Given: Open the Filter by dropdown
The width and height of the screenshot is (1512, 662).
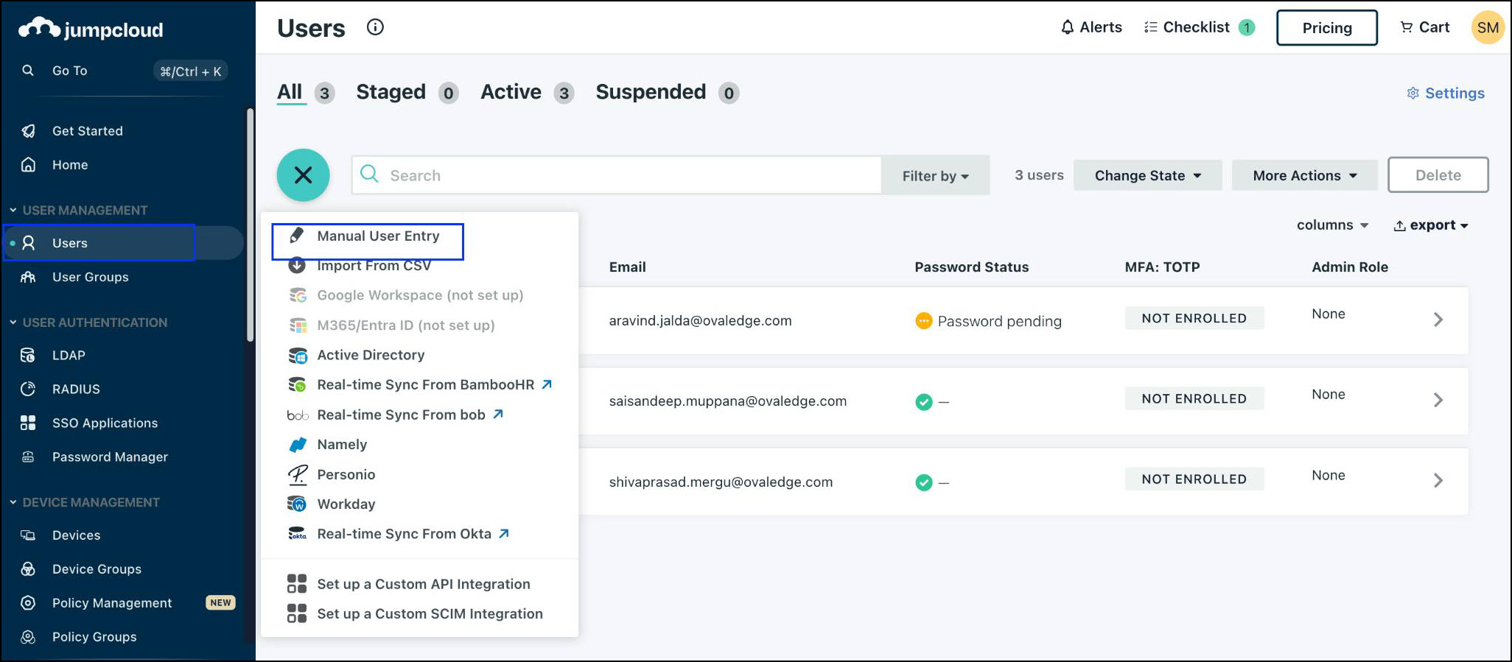Looking at the screenshot, I should click(935, 176).
